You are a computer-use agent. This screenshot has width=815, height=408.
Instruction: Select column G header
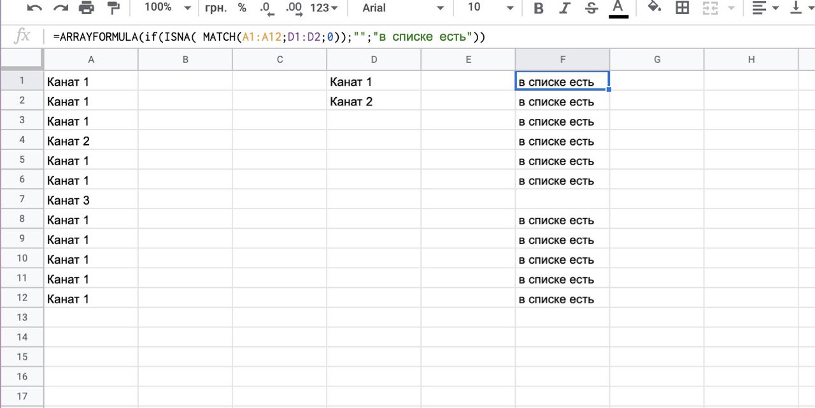point(657,60)
